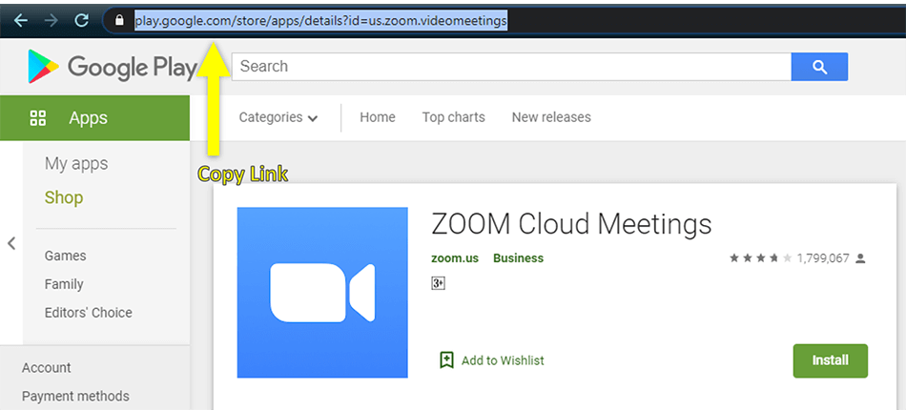The height and width of the screenshot is (410, 906).
Task: Click the browser forward arrow
Action: point(51,21)
